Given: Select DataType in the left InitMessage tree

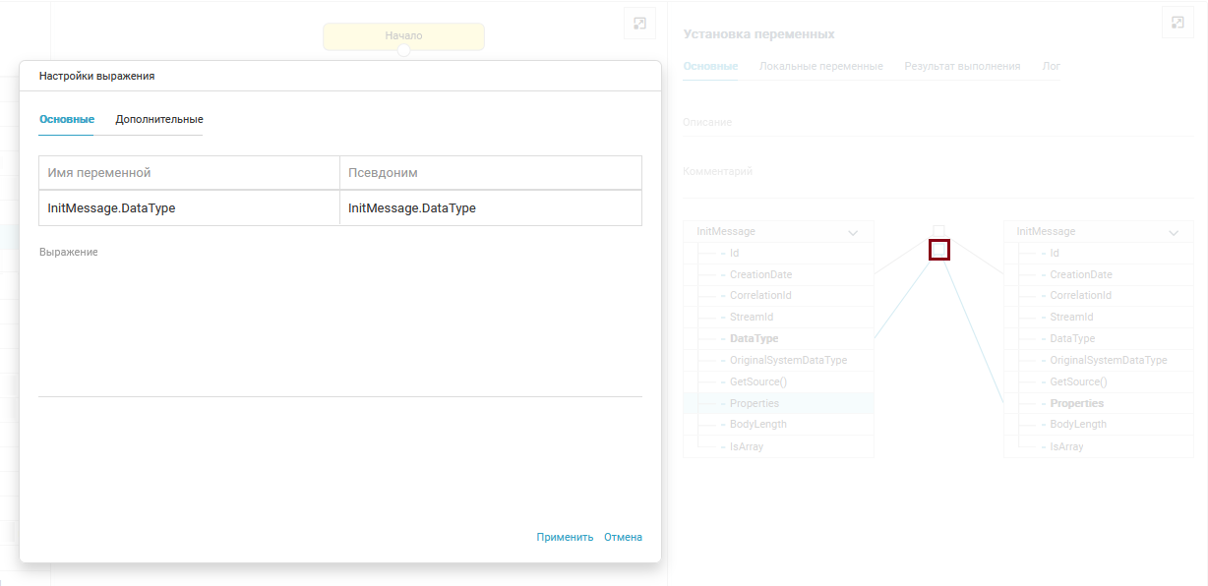Looking at the screenshot, I should [x=754, y=338].
